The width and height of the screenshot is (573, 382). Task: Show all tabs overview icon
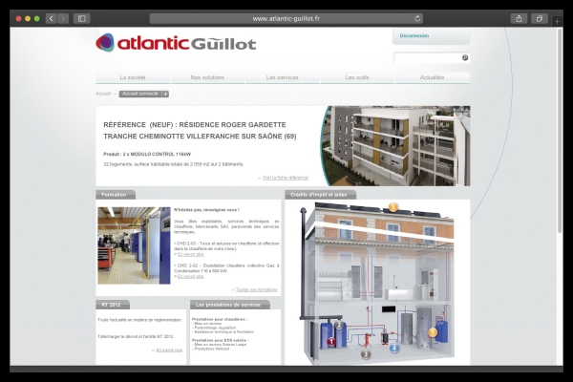point(539,18)
